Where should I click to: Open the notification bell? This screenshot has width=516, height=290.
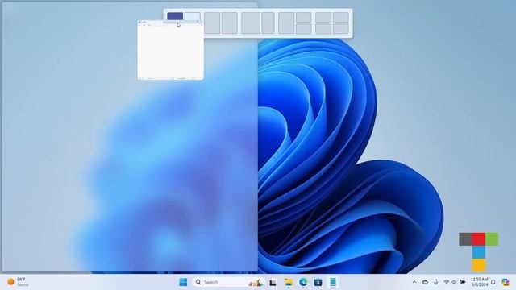click(493, 282)
